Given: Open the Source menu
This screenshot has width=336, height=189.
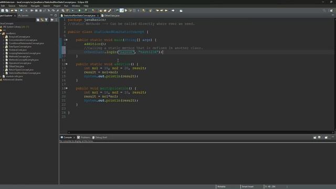Looking at the screenshot, I should pos(12,6).
